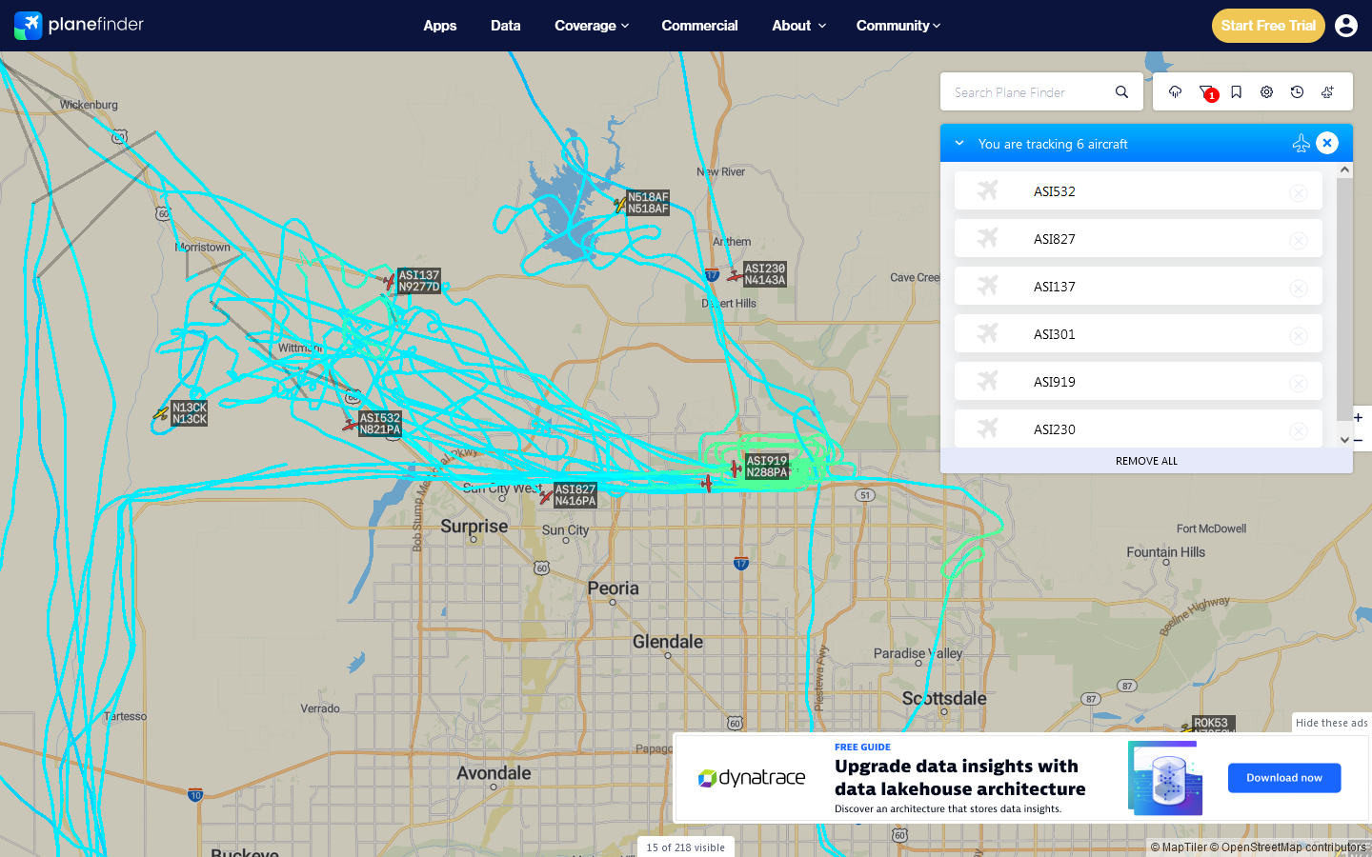Select the N13CK aircraft on map
1372x857 pixels.
(x=161, y=414)
